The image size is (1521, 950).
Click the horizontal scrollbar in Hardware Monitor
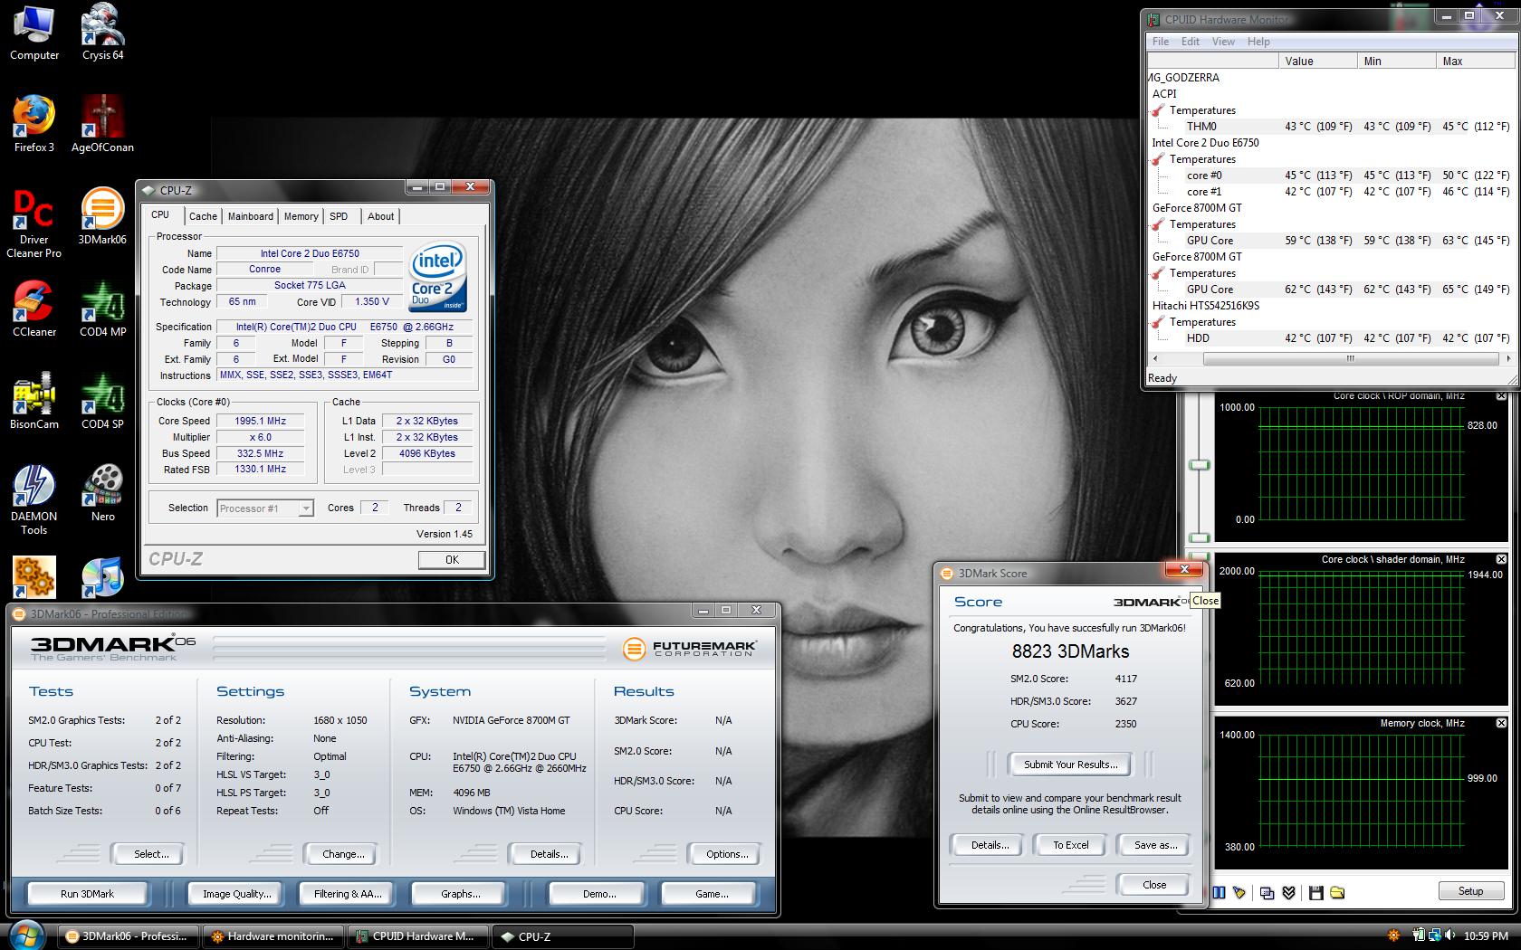[x=1350, y=359]
